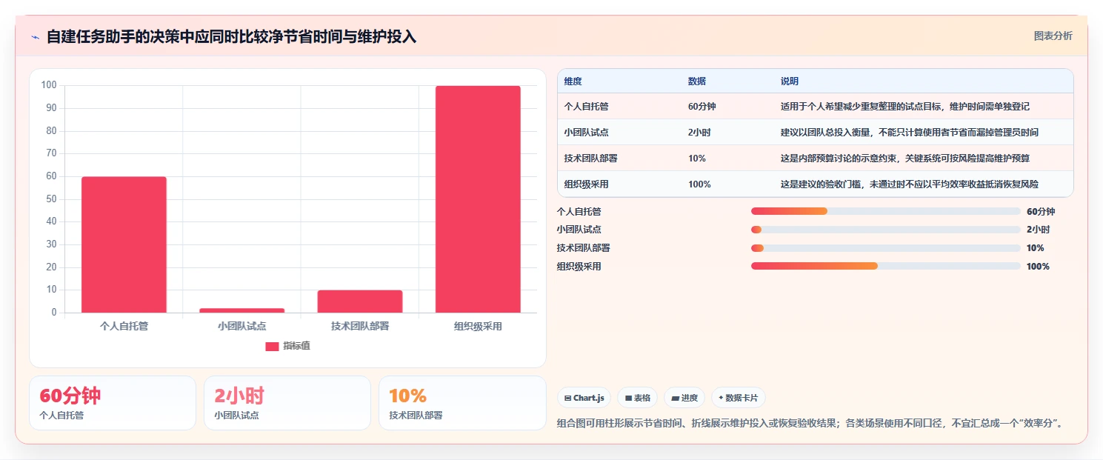
Task: Click the 技术团队部署 progress bar
Action: (x=886, y=248)
